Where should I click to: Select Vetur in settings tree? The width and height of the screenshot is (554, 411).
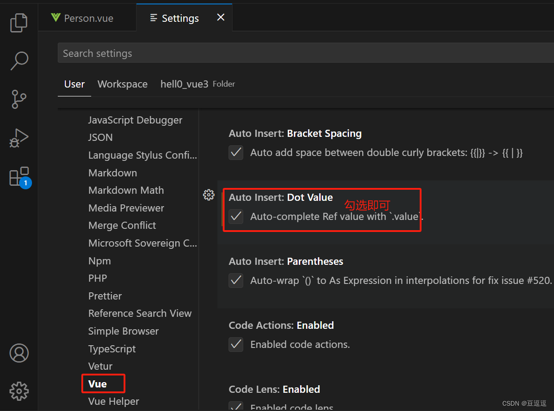100,366
